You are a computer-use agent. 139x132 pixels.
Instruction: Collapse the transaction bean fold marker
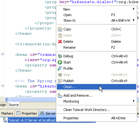point(2,54)
